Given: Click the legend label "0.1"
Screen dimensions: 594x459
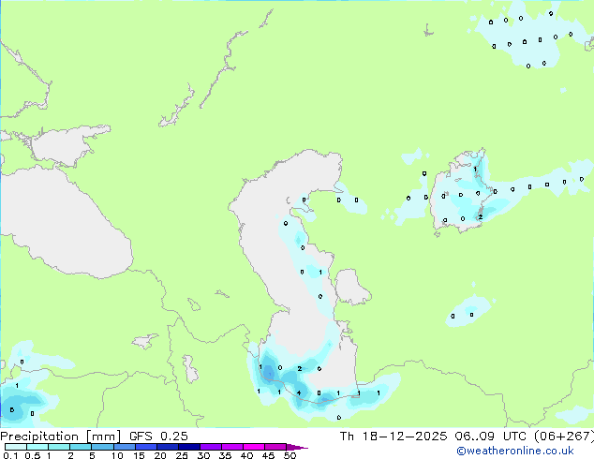Looking at the screenshot, I should coord(10,455).
